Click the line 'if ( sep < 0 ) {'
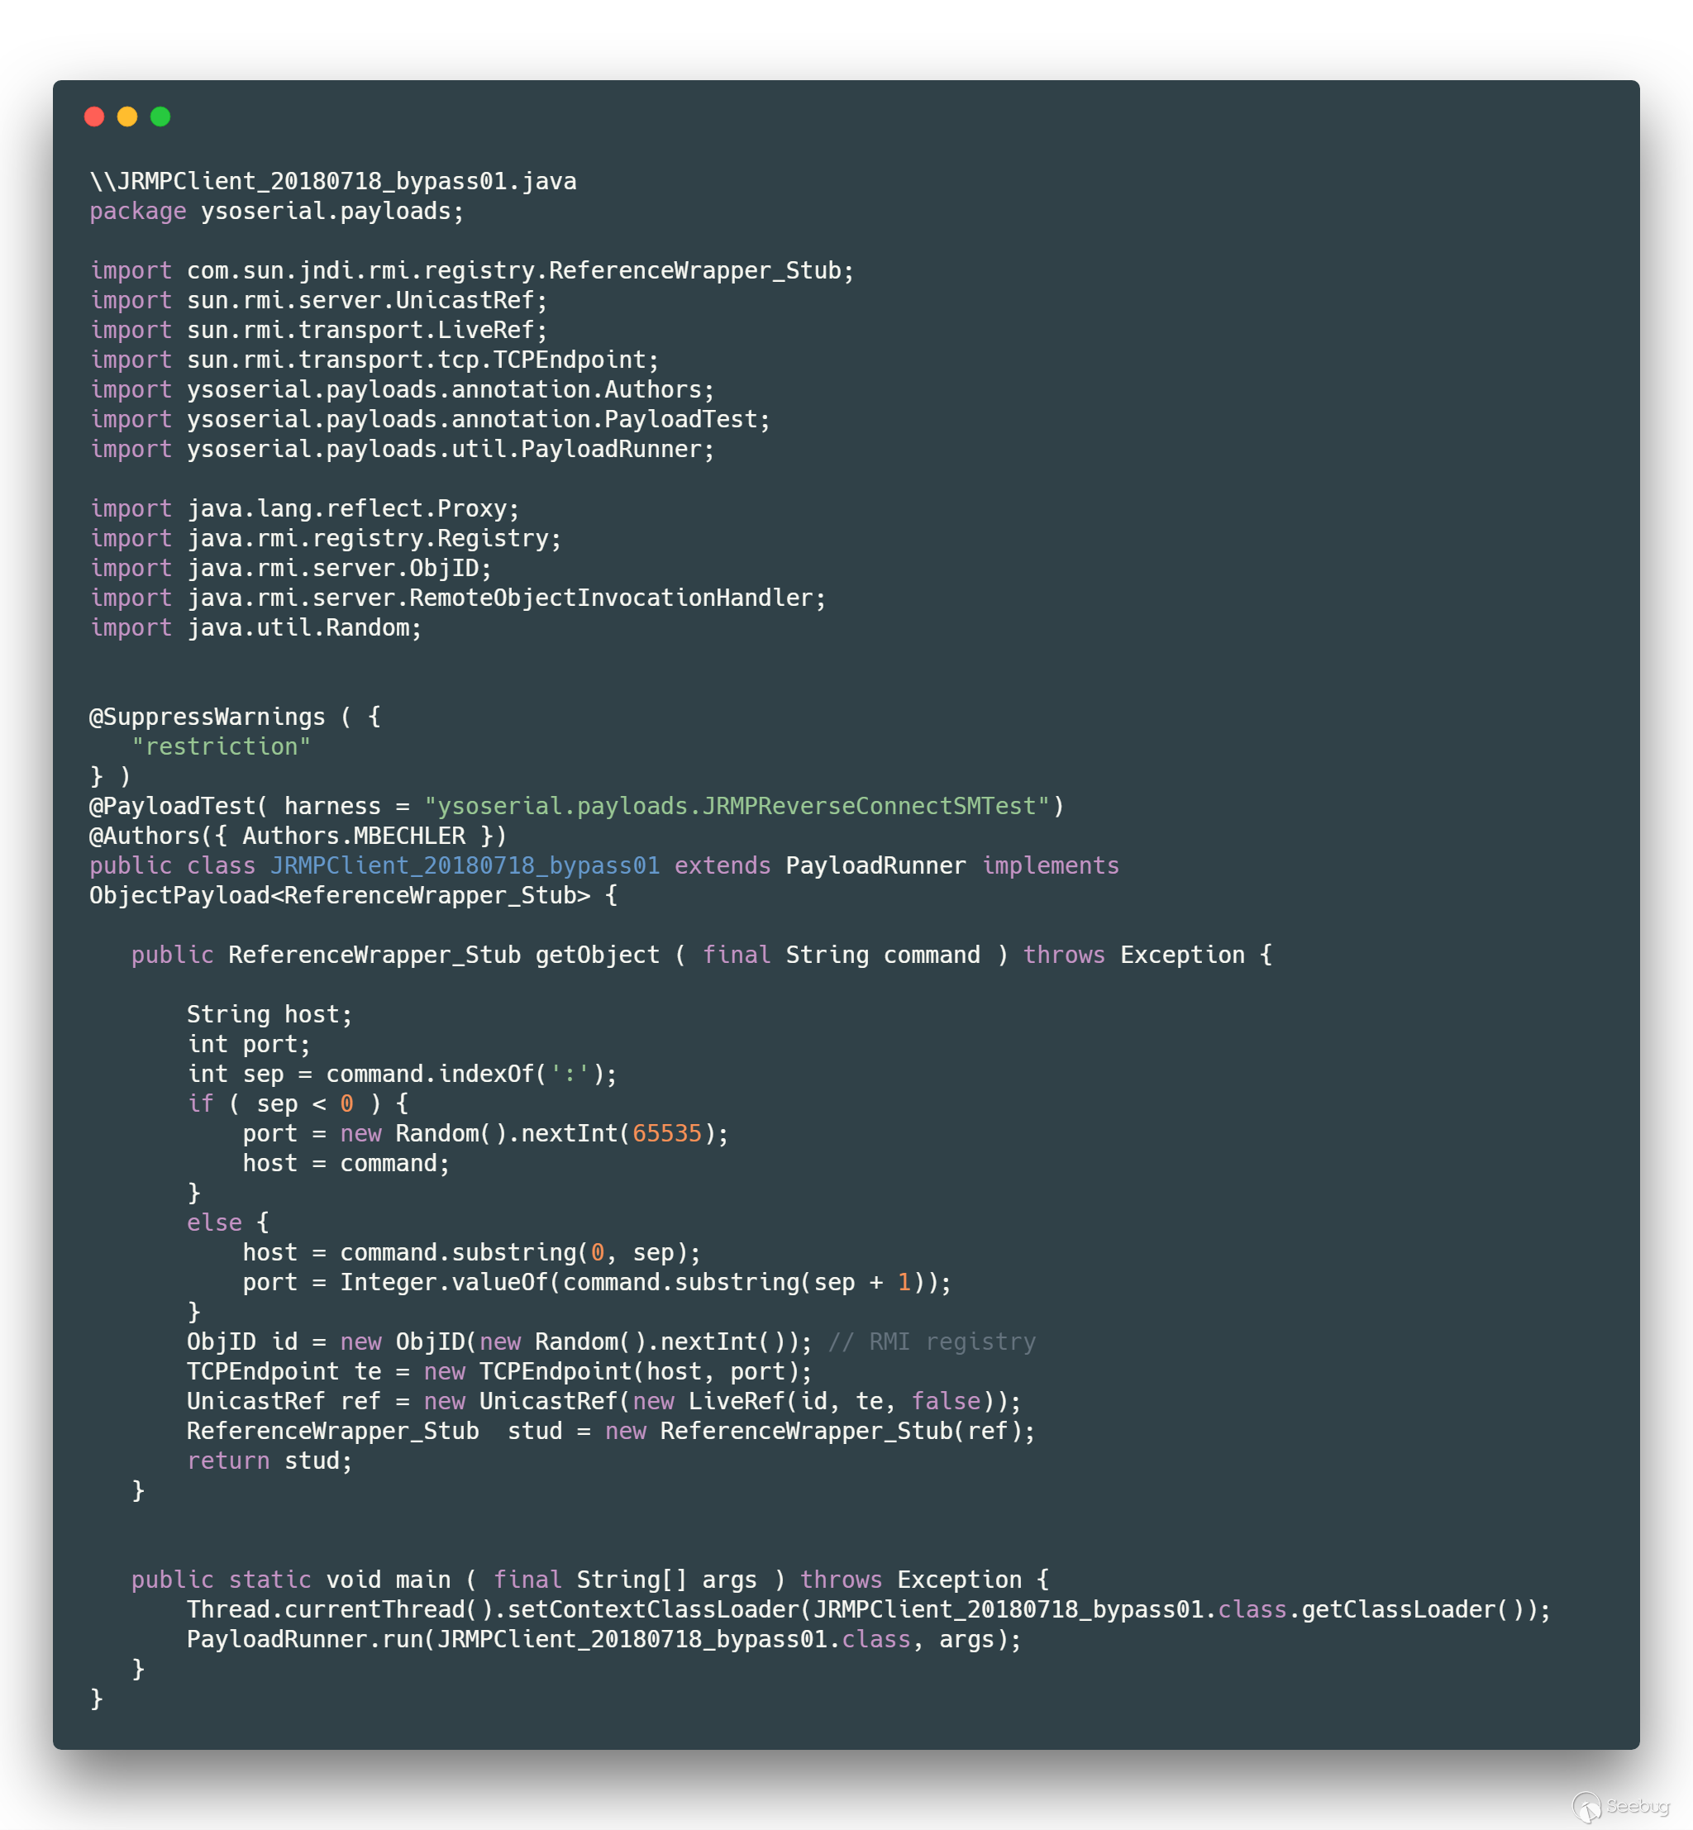Viewport: 1693px width, 1830px height. [x=298, y=1104]
